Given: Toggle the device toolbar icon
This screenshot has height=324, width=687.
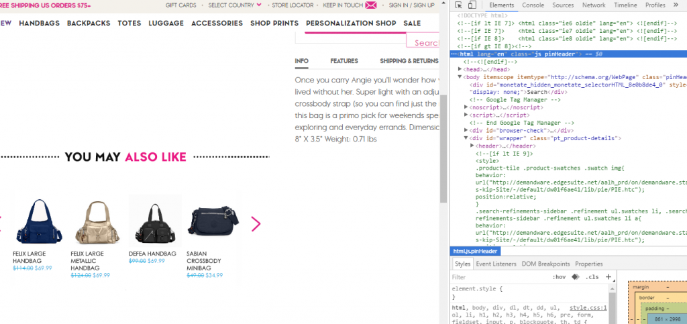Looking at the screenshot, I should (472, 5).
